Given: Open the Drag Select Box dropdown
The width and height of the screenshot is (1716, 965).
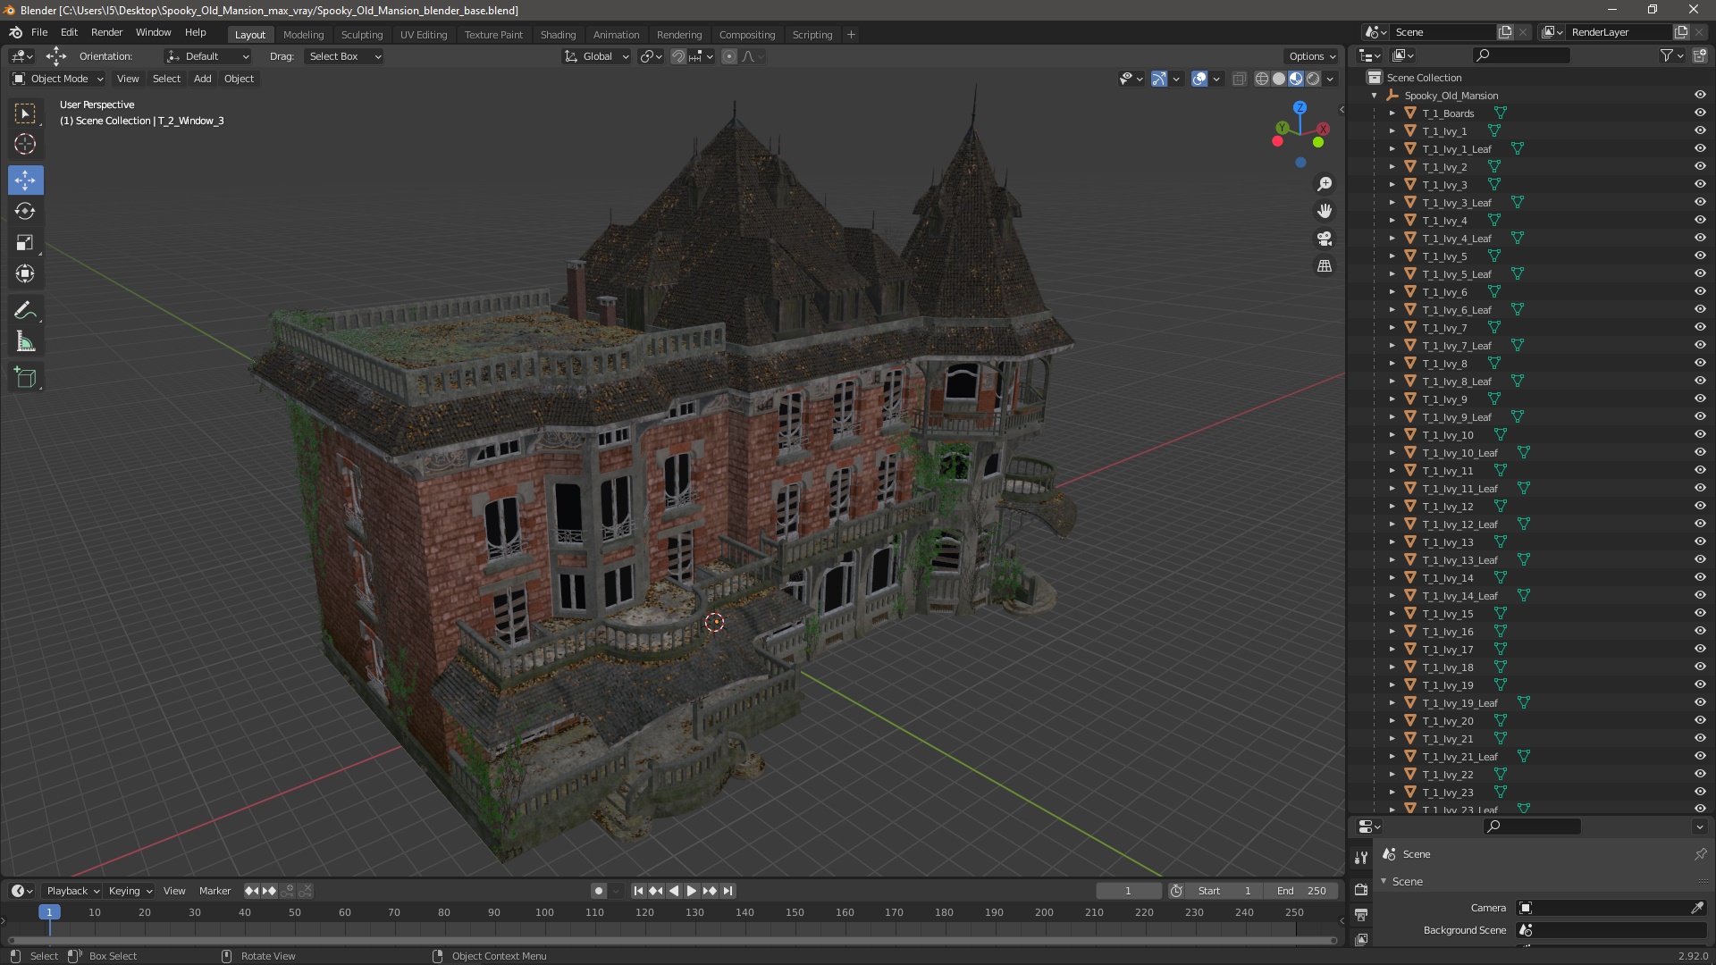Looking at the screenshot, I should click(343, 56).
